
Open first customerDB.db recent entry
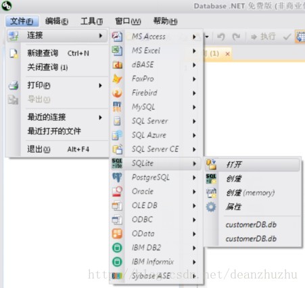[x=252, y=224]
